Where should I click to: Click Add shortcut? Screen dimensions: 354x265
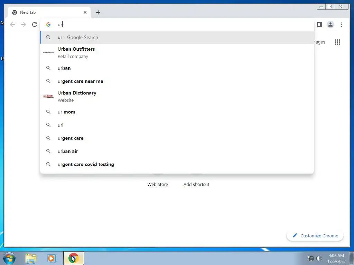(x=196, y=184)
